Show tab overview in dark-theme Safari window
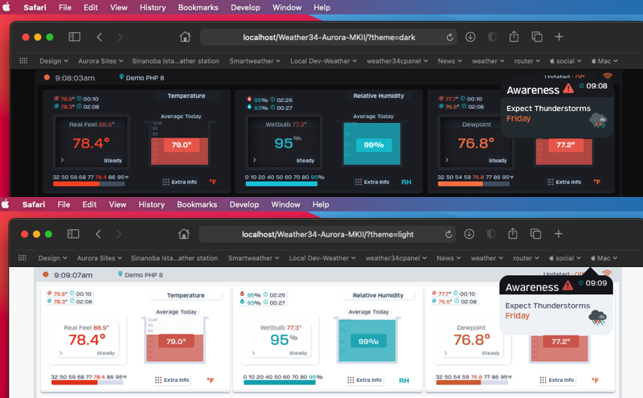 tap(537, 37)
